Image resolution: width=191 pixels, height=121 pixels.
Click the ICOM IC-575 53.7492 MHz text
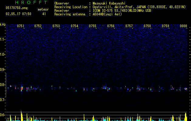point(122,11)
